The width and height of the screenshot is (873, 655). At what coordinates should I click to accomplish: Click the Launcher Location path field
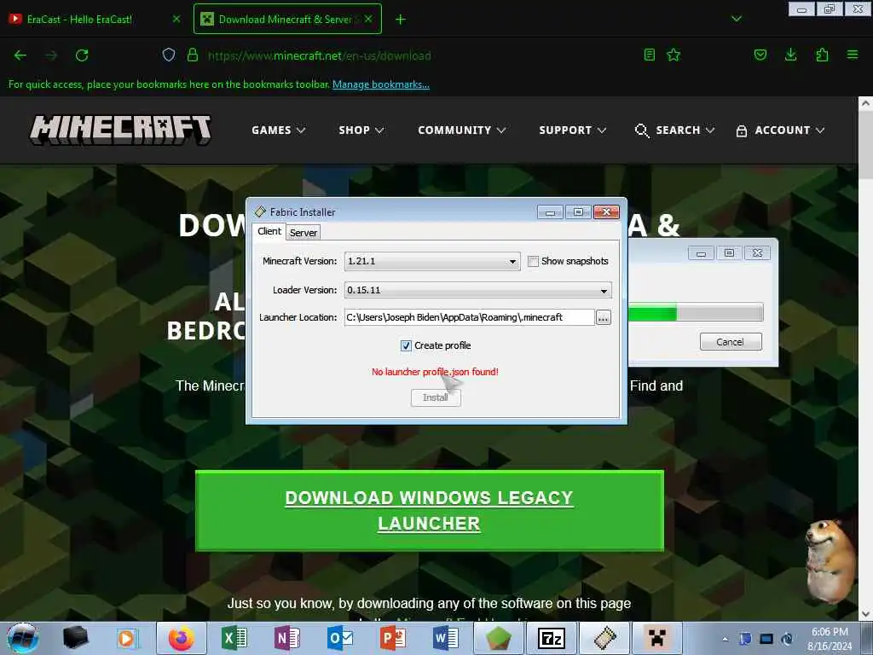(x=470, y=317)
